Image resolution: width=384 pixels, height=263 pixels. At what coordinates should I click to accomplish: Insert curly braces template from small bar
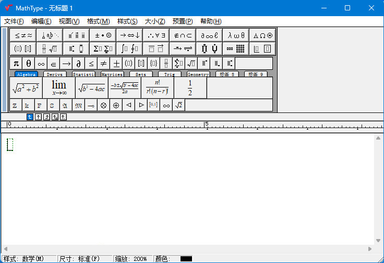tap(153, 64)
